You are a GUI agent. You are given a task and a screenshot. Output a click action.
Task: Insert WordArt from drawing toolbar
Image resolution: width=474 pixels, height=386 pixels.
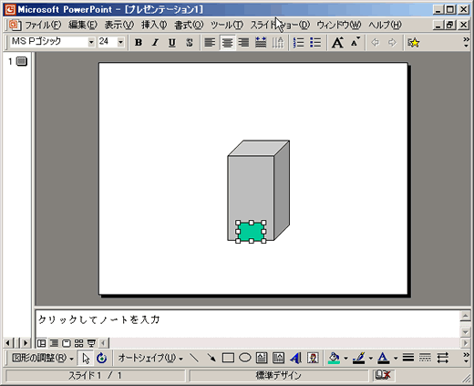(295, 358)
